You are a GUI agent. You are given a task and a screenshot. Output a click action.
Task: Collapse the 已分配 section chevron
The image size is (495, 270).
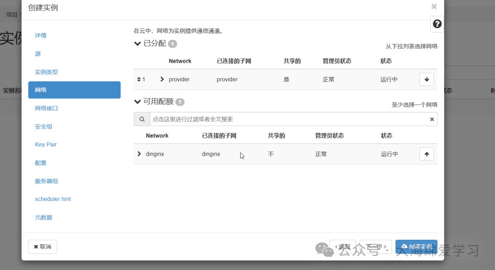pyautogui.click(x=137, y=43)
